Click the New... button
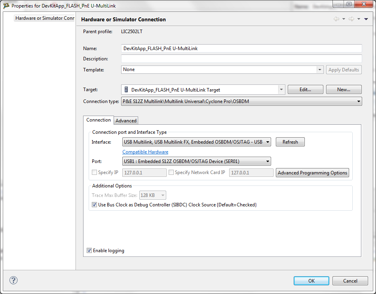The width and height of the screenshot is (376, 294). 344,90
